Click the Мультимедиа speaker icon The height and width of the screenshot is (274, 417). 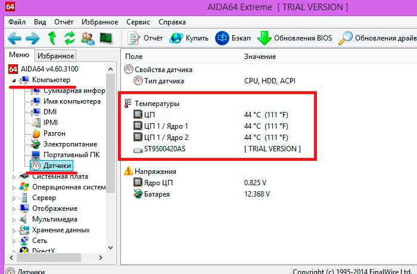click(24, 219)
